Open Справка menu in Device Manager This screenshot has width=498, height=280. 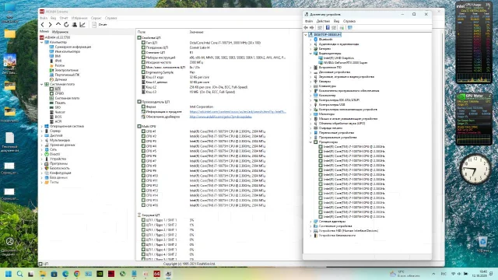[x=349, y=21]
